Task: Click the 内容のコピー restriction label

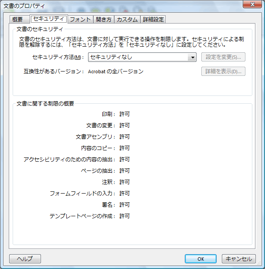Action: (x=98, y=148)
